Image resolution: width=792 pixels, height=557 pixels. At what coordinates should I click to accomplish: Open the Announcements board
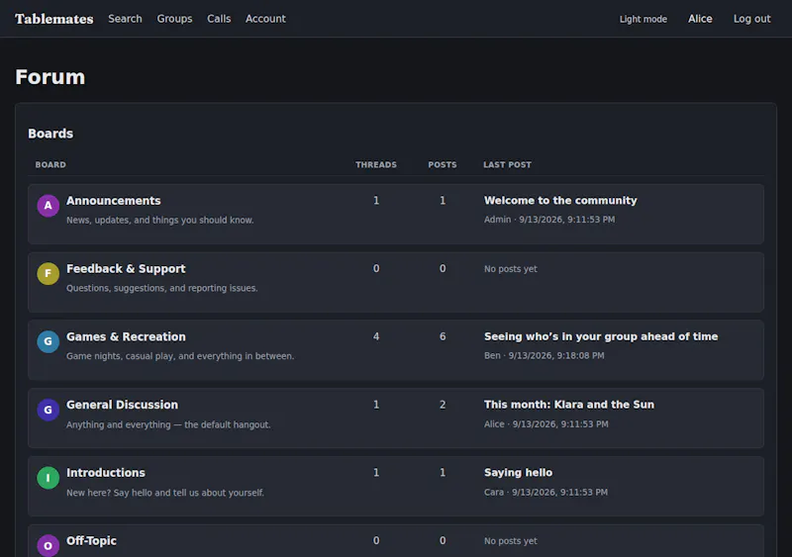(113, 201)
